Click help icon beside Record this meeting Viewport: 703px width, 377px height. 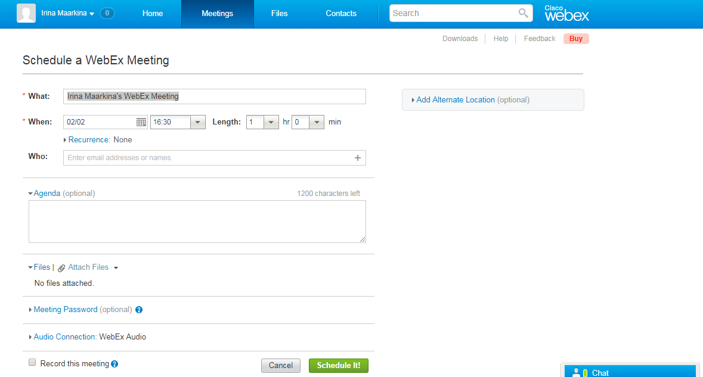(114, 363)
